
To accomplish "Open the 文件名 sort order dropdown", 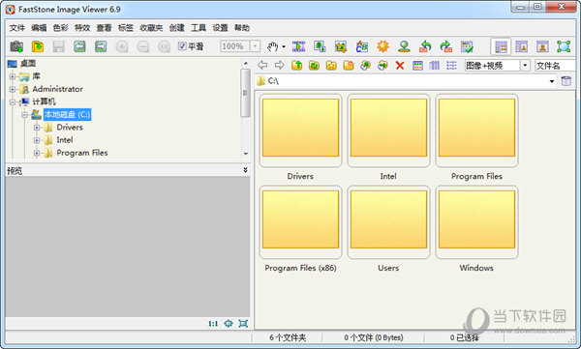I will tap(555, 66).
